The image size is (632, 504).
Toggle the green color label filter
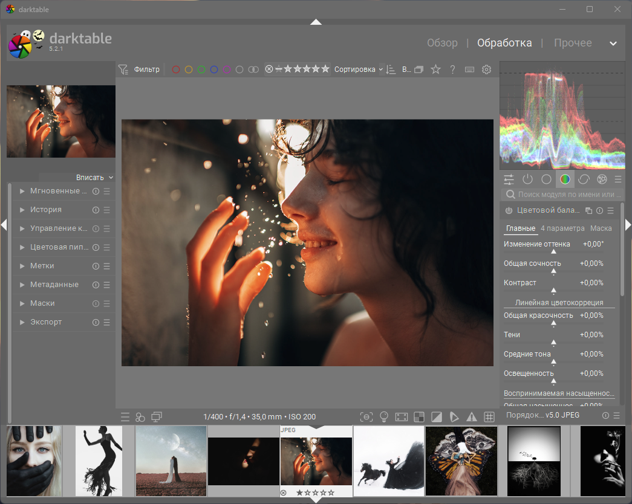[x=201, y=69]
